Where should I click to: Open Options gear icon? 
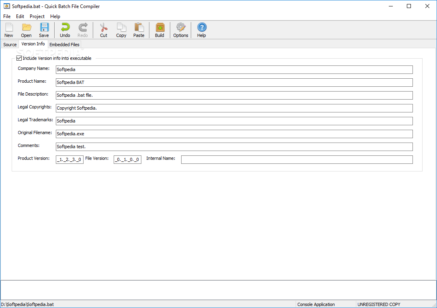click(181, 30)
